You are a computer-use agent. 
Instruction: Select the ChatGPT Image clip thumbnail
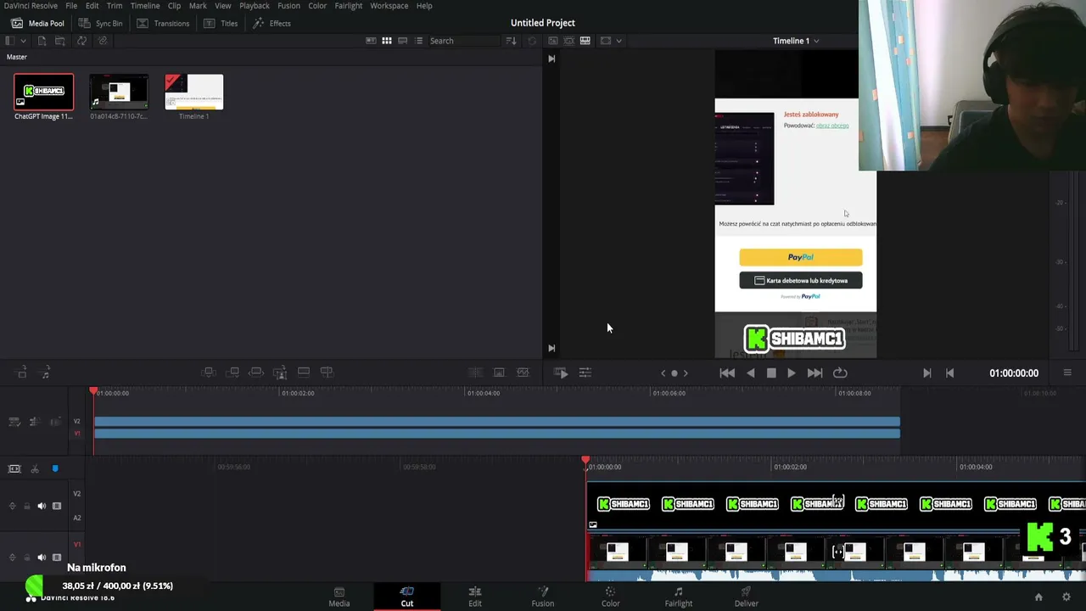(x=43, y=92)
